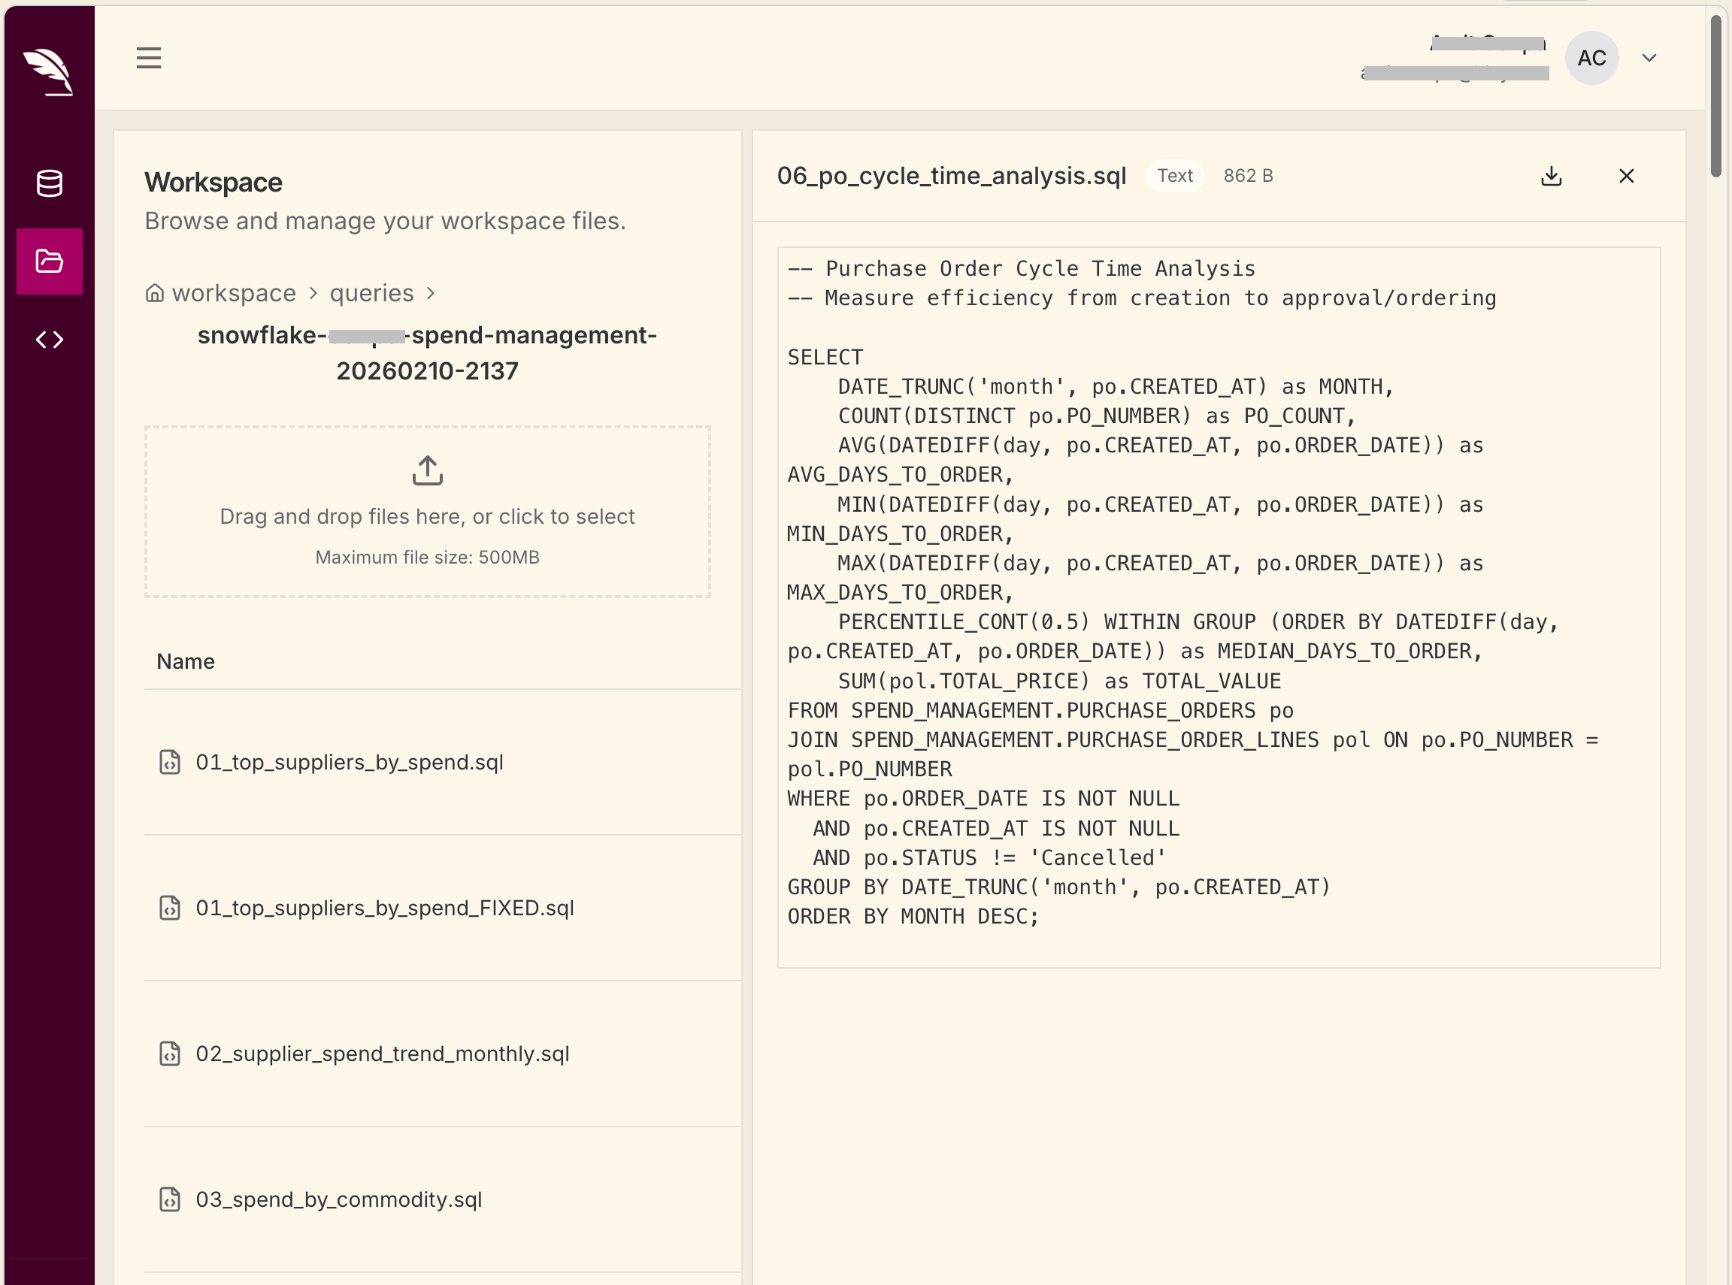Open the 02_supplier_spend_trend_monthly.sql file
This screenshot has width=1732, height=1285.
pyautogui.click(x=383, y=1054)
